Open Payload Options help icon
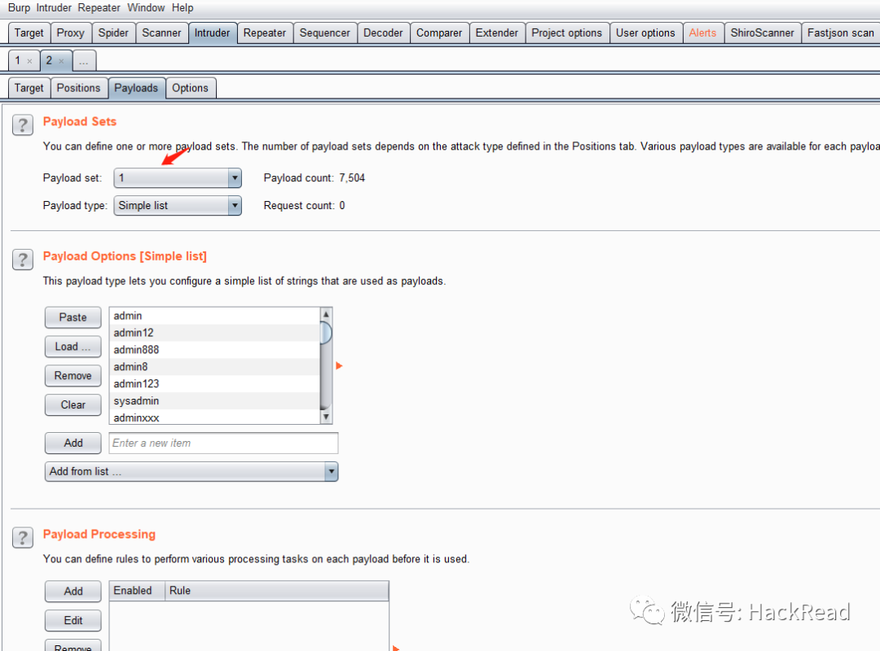The image size is (880, 651). [x=23, y=260]
